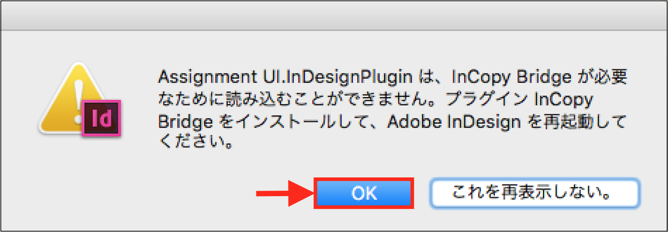This screenshot has width=668, height=232.
Task: Click the word プラグイン in message
Action: click(x=486, y=99)
